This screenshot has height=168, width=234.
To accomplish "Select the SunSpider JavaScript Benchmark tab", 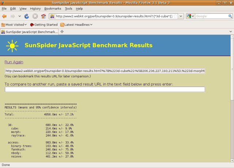I will pos(29,32).
